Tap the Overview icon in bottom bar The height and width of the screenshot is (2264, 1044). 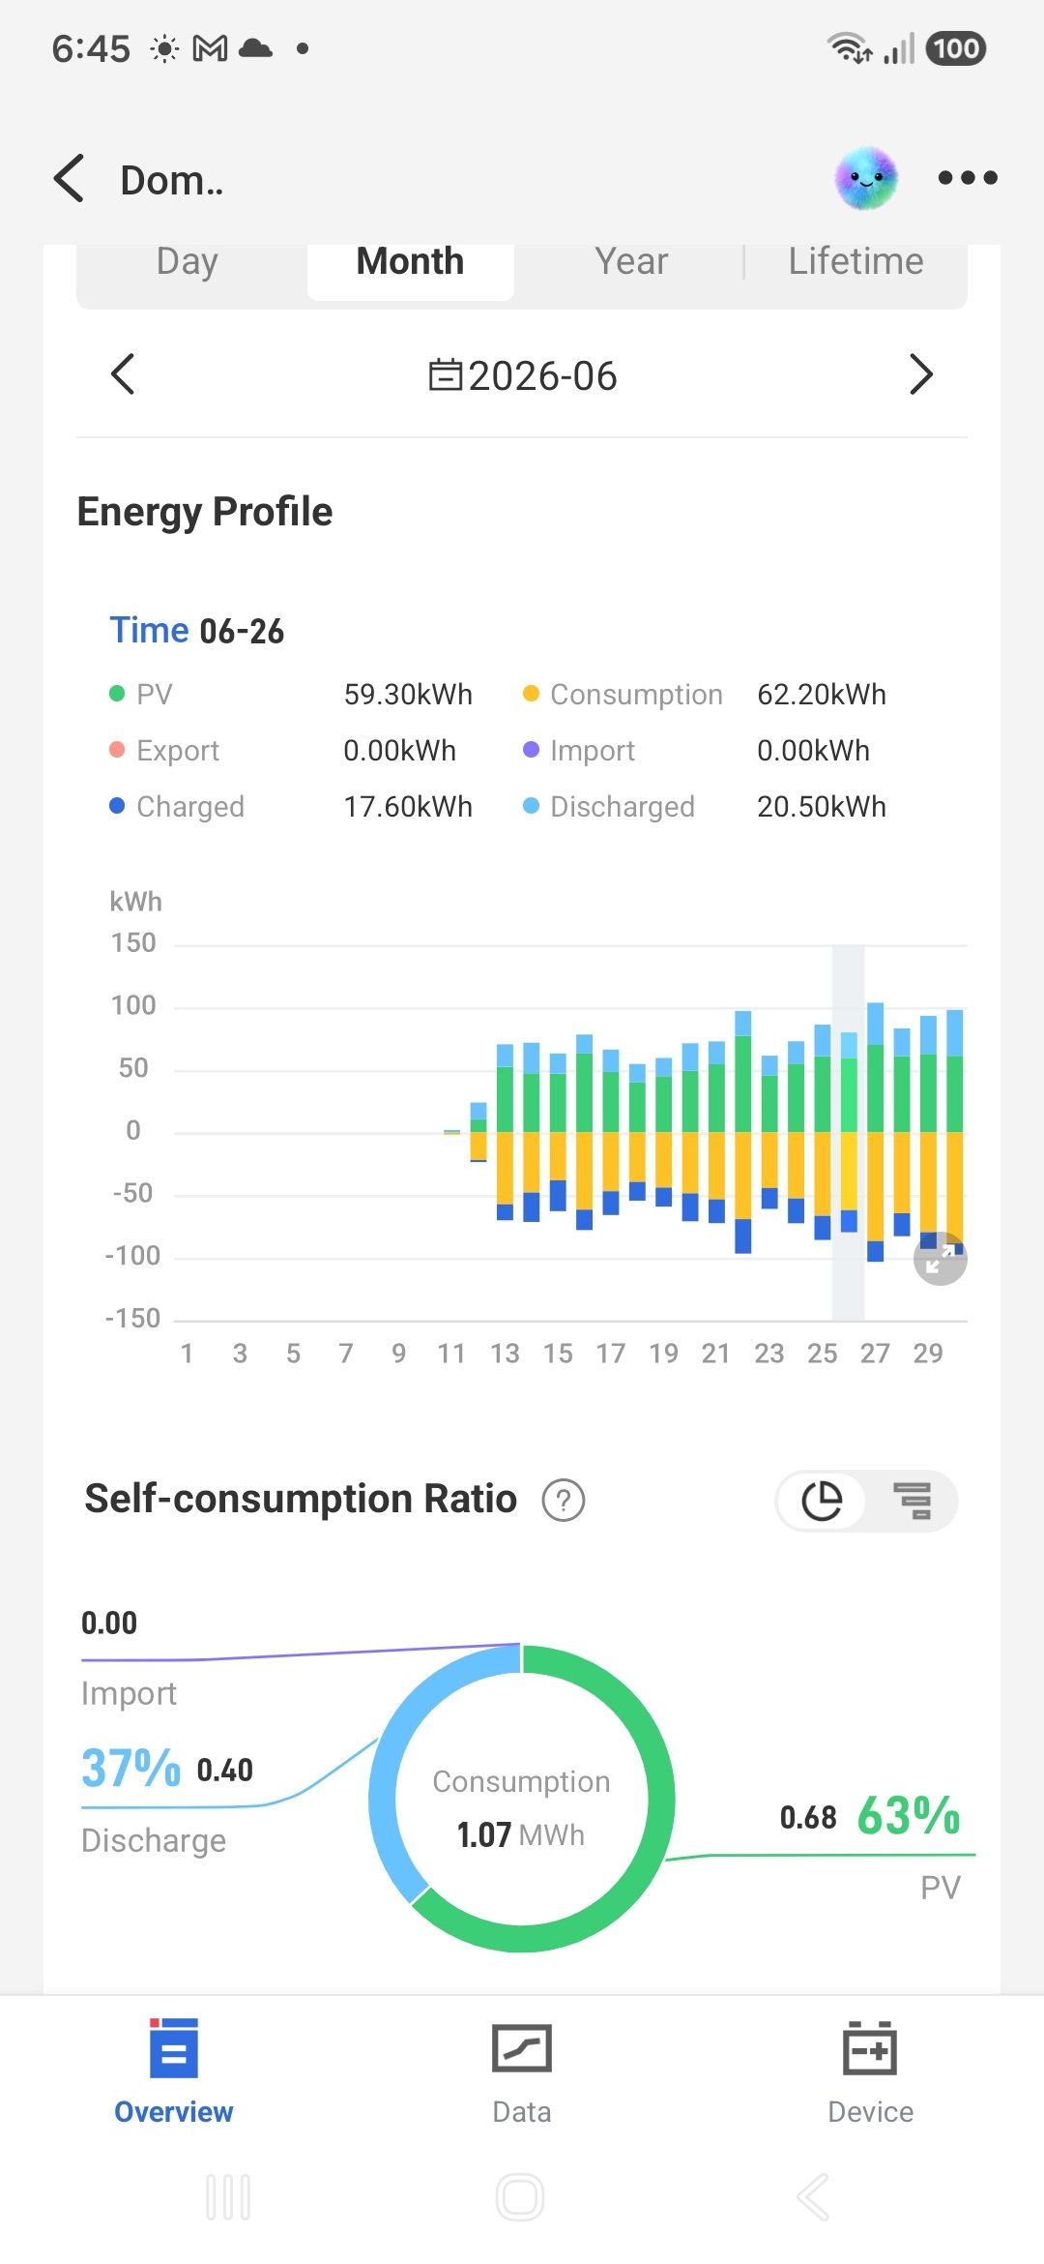[174, 2047]
